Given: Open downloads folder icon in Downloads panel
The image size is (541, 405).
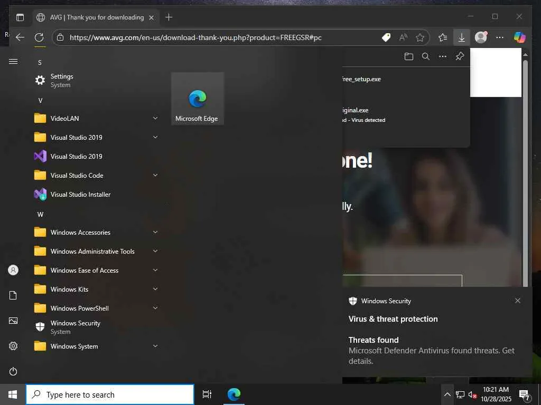Looking at the screenshot, I should (x=409, y=56).
